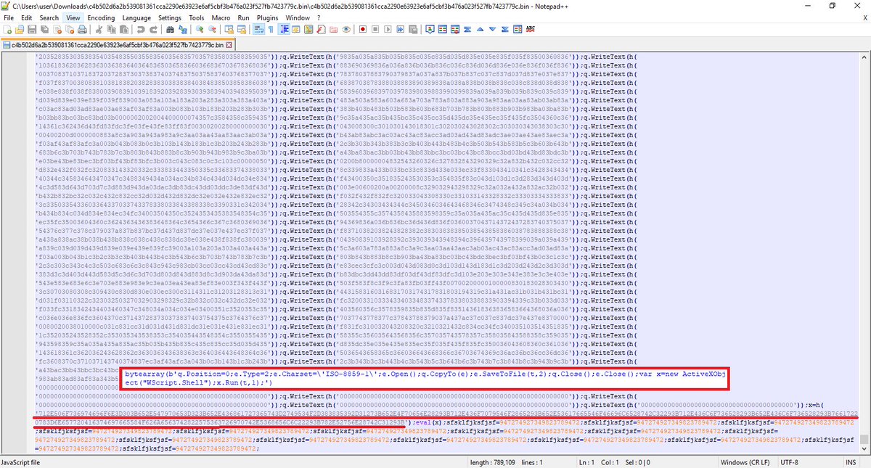
Task: Click the macro Playback icon
Action: click(388, 29)
